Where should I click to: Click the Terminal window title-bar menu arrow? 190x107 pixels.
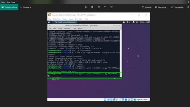click(49, 26)
